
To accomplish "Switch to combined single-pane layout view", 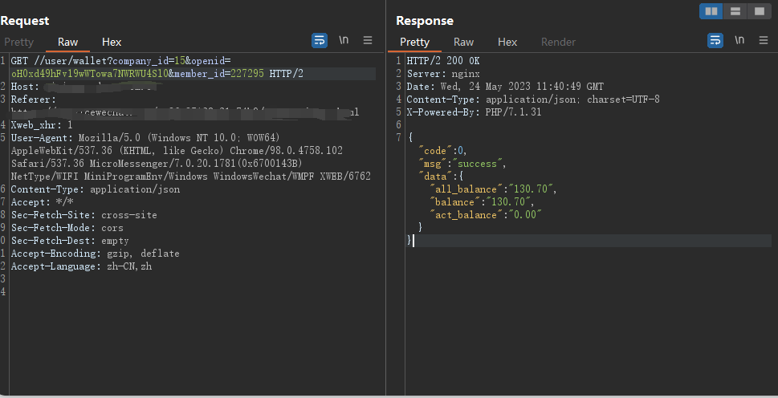I will (x=758, y=11).
